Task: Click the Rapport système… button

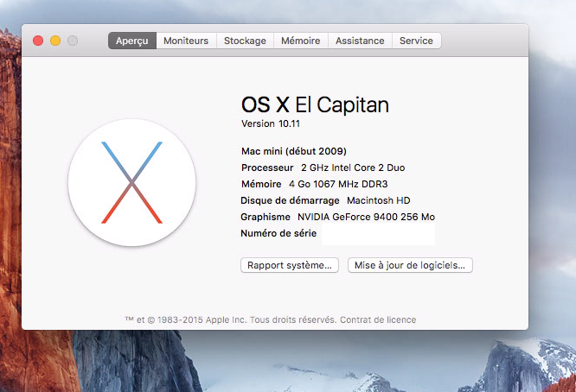Action: coord(289,266)
